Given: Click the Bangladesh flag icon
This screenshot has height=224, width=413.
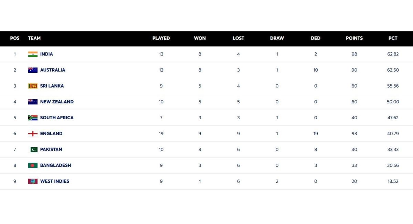Looking at the screenshot, I should [33, 165].
